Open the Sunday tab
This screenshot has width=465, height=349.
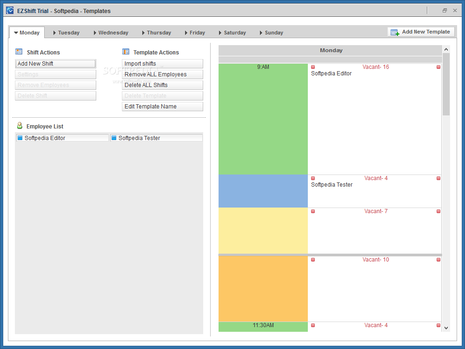[x=272, y=33]
